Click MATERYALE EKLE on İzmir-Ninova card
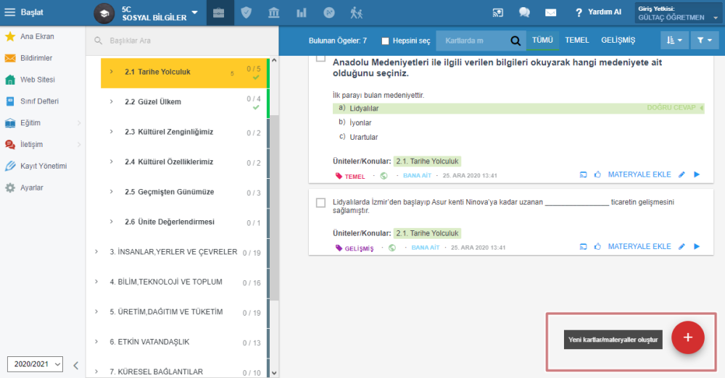 click(x=639, y=247)
